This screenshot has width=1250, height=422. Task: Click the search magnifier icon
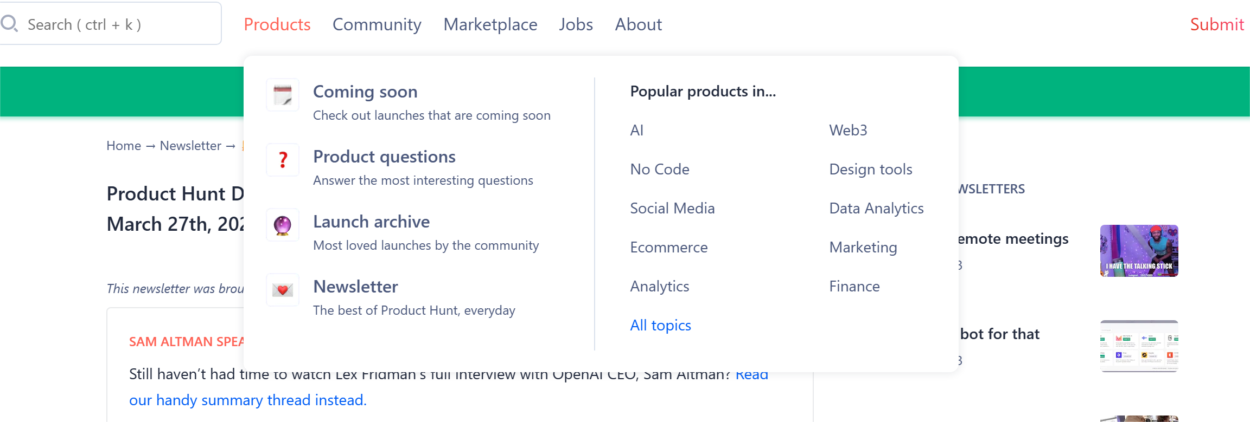(x=9, y=23)
